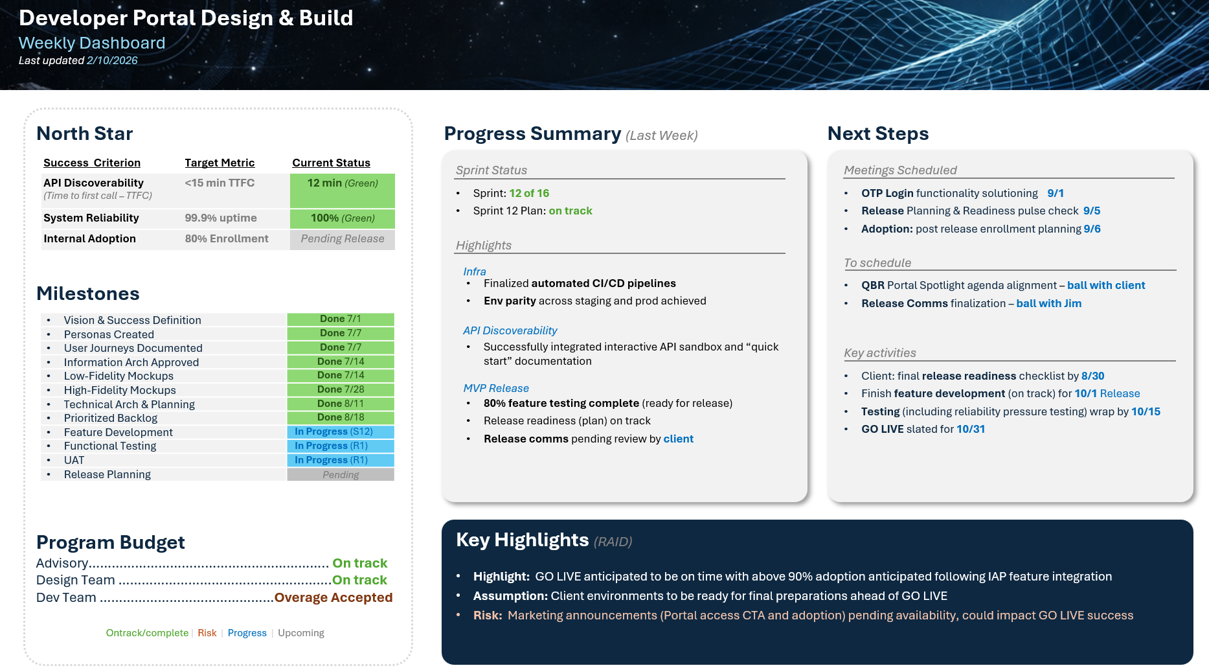Click the "ball with Jim" link
The image size is (1209, 668).
point(1048,303)
